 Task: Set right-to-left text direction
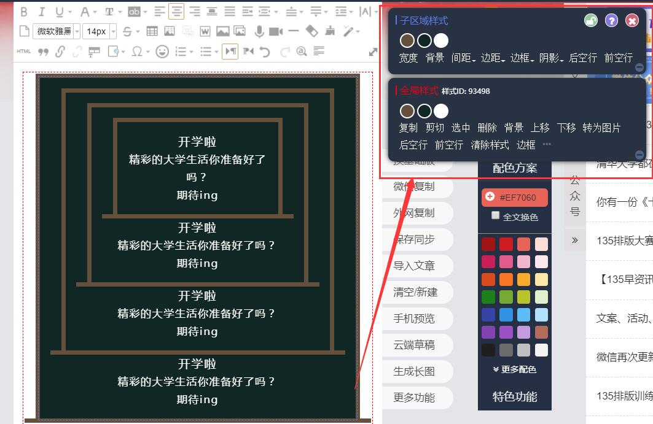point(248,51)
